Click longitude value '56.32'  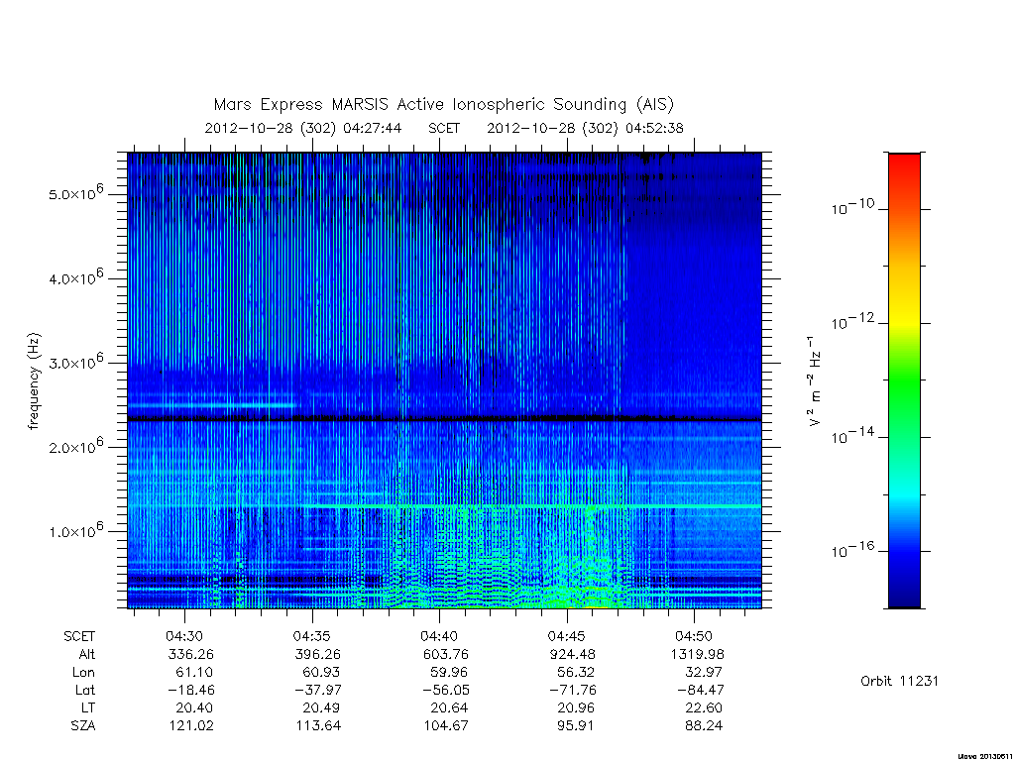pyautogui.click(x=576, y=673)
